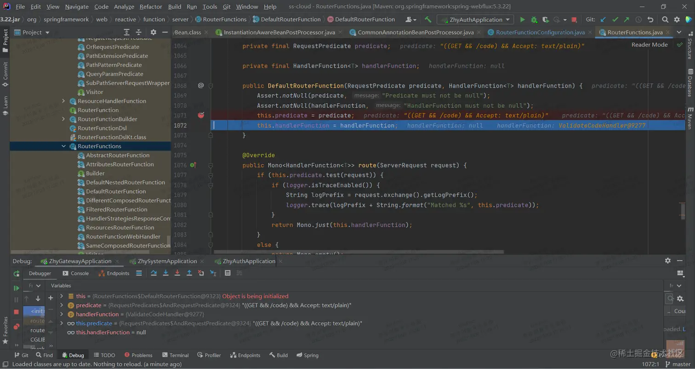This screenshot has height=369, width=695.
Task: Run with coverage from the main toolbar
Action: click(x=545, y=20)
